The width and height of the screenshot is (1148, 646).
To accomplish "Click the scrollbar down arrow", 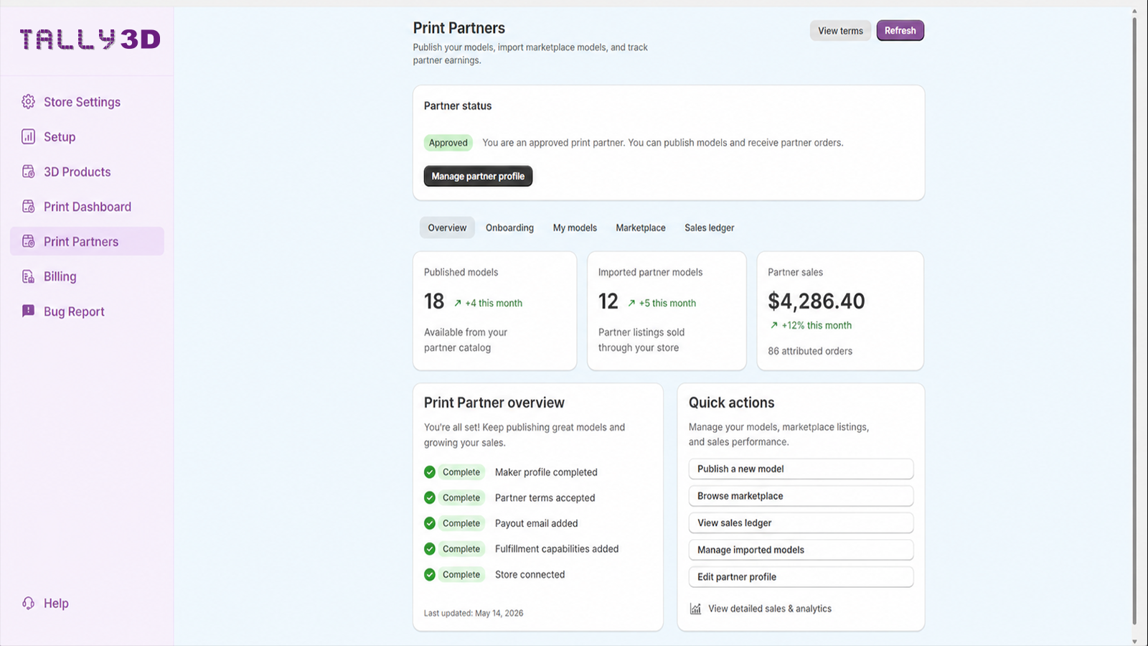I will pos(1134,641).
